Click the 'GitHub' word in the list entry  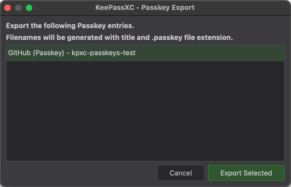click(x=19, y=53)
